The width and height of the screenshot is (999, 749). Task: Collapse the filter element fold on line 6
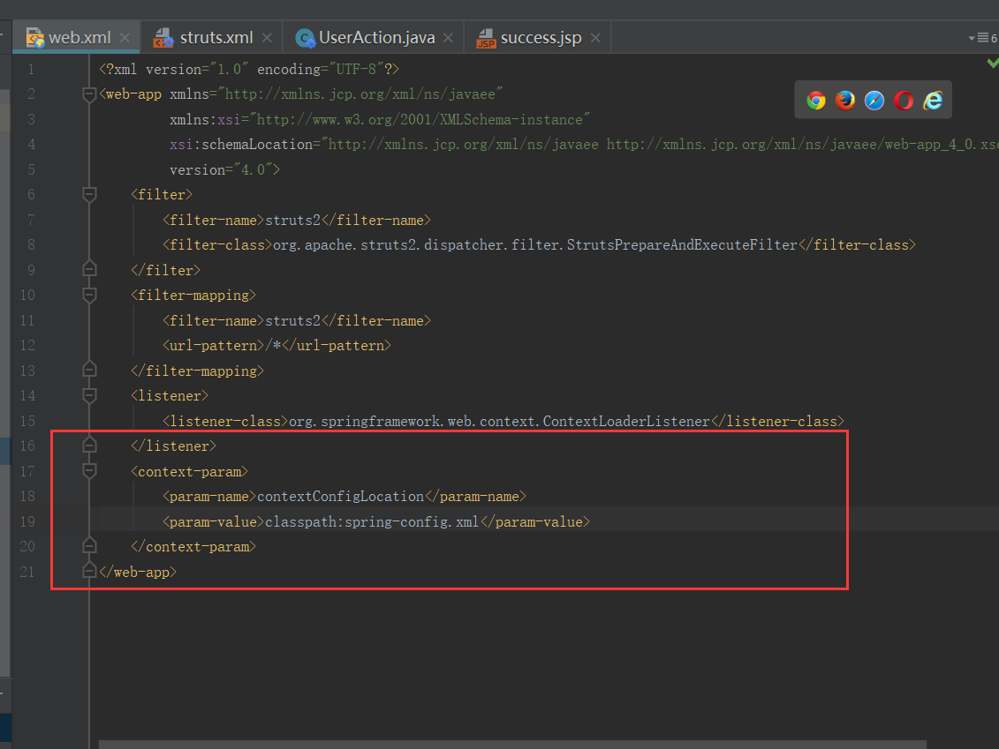[89, 195]
